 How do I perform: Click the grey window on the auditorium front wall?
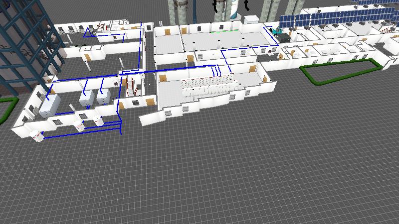[x=170, y=114]
